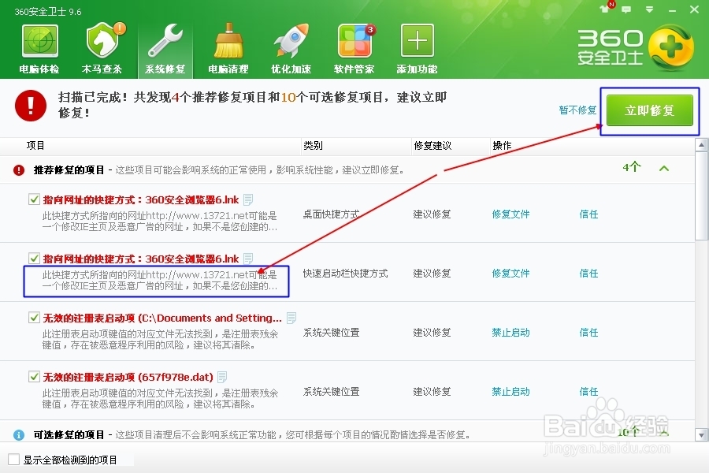The image size is (709, 473).
Task: Uncheck the C:\Documents and Setting registry item
Action: pos(34,318)
